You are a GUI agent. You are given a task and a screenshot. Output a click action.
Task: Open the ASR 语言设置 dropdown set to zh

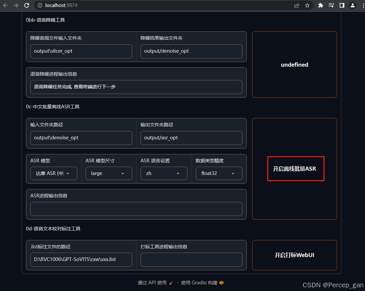tap(164, 173)
